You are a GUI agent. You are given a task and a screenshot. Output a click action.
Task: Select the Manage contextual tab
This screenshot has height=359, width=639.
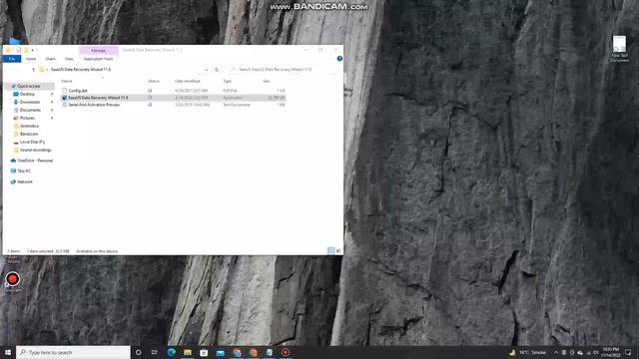pos(98,51)
